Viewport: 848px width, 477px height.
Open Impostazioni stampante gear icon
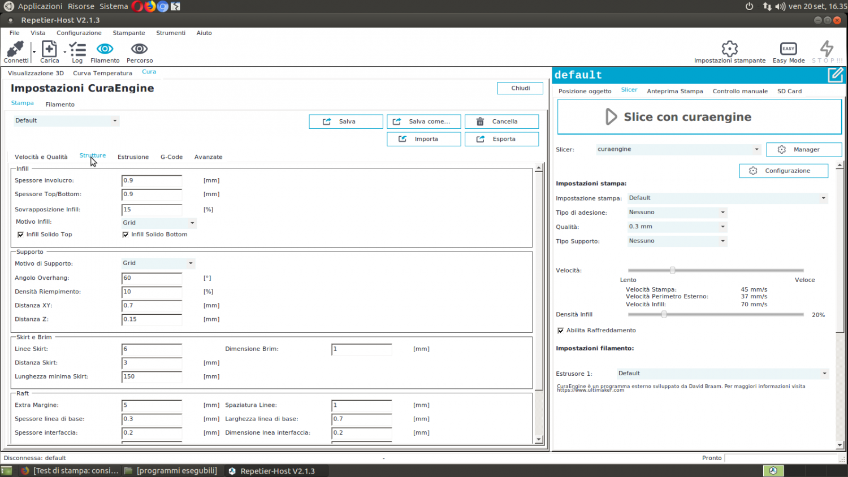(730, 49)
